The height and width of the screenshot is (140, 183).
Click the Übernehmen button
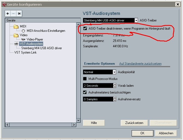point(163,123)
